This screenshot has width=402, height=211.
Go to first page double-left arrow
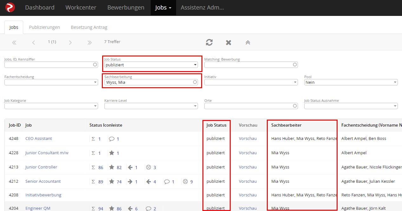(x=14, y=42)
